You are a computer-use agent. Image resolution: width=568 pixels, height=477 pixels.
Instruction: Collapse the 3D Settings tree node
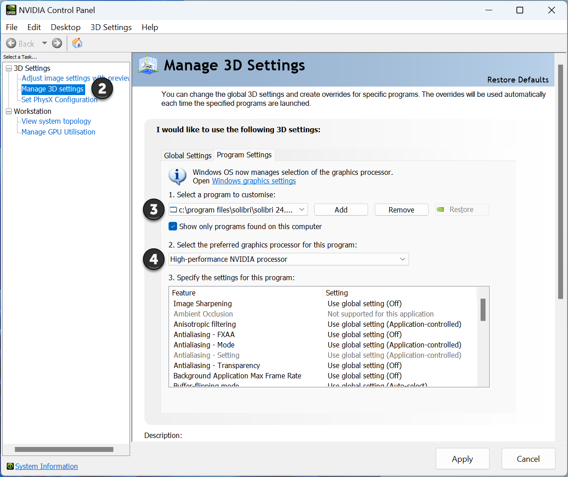(9, 68)
